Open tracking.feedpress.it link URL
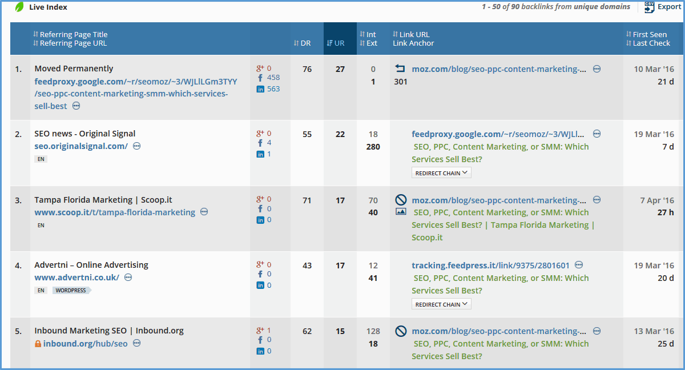 pyautogui.click(x=490, y=266)
